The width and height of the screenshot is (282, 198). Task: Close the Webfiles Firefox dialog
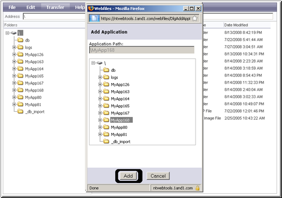point(198,9)
